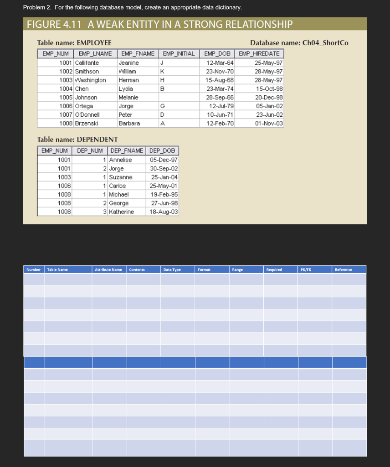
Task: Click the DEP_NUM column header
Action: (90, 150)
